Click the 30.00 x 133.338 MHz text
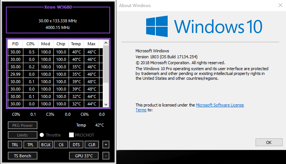The image size is (286, 164). point(57,21)
